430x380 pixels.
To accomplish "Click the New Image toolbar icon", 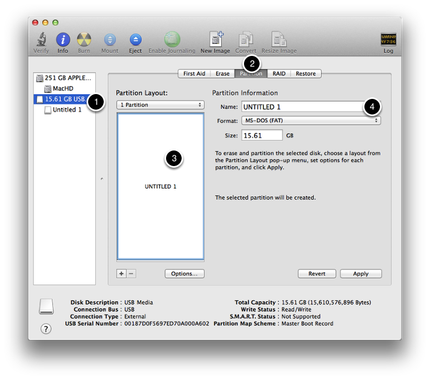I will pyautogui.click(x=216, y=40).
